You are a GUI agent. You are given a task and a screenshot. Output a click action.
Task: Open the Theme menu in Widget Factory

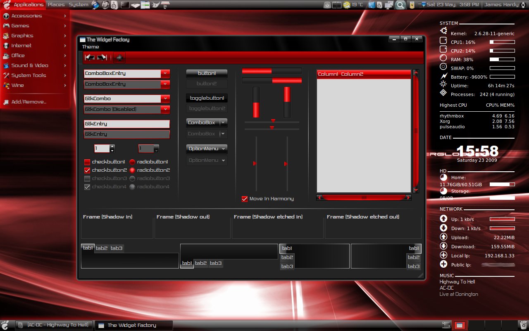coord(91,47)
